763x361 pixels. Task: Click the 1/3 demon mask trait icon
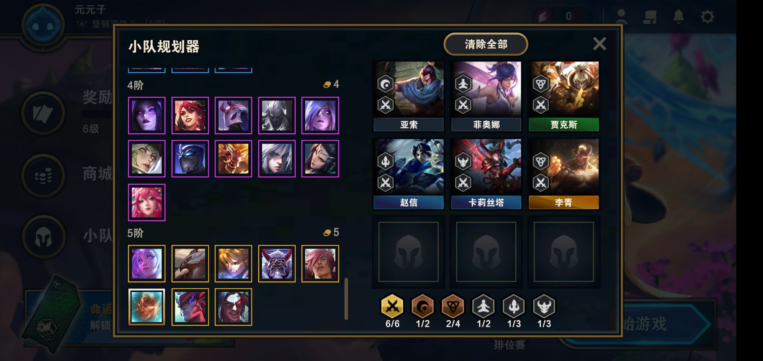(544, 307)
